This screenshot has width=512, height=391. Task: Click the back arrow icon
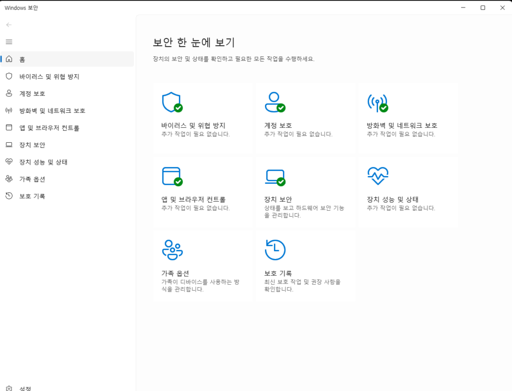(9, 25)
